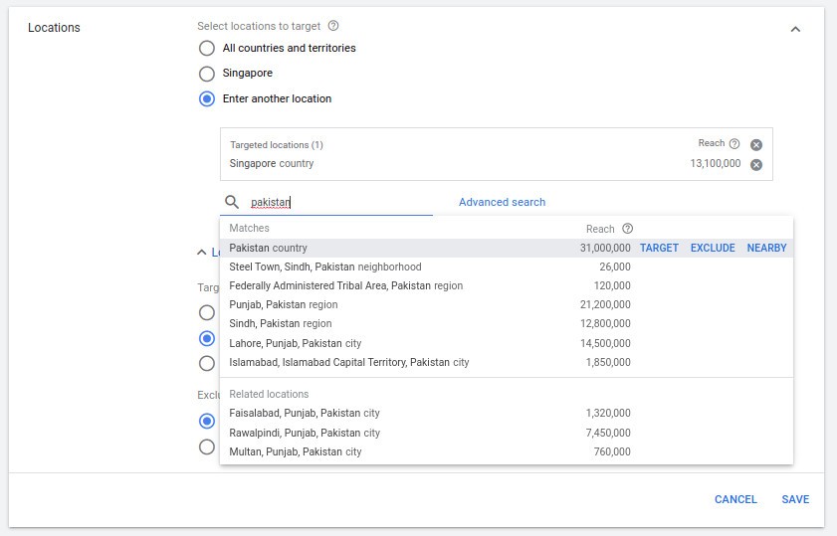837x536 pixels.
Task: Select Faisalabad related location
Action: point(506,414)
